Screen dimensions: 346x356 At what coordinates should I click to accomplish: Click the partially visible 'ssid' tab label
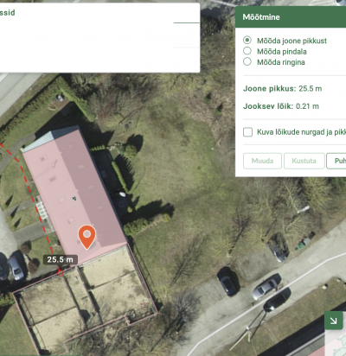click(8, 13)
